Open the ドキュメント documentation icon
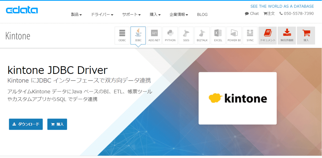 [x=268, y=35]
